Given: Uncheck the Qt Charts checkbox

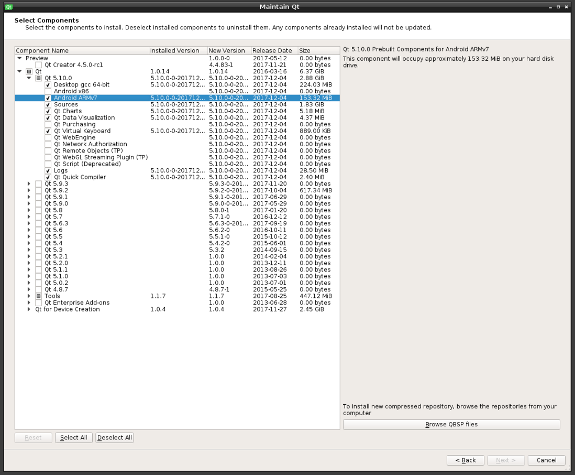Looking at the screenshot, I should point(48,111).
